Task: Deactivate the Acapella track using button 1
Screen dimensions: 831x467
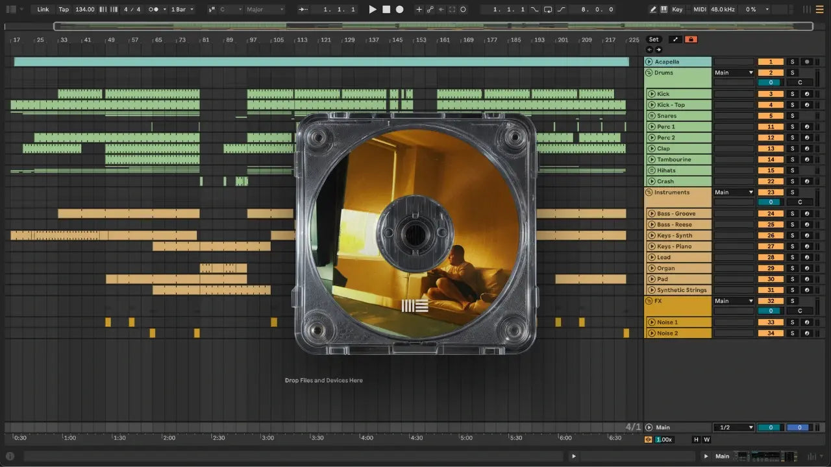Action: [771, 62]
